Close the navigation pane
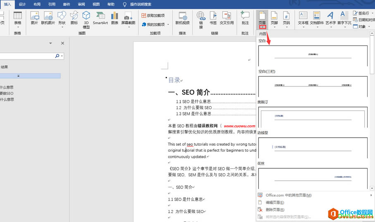Image resolution: width=375 pixels, height=222 pixels. coord(62,43)
